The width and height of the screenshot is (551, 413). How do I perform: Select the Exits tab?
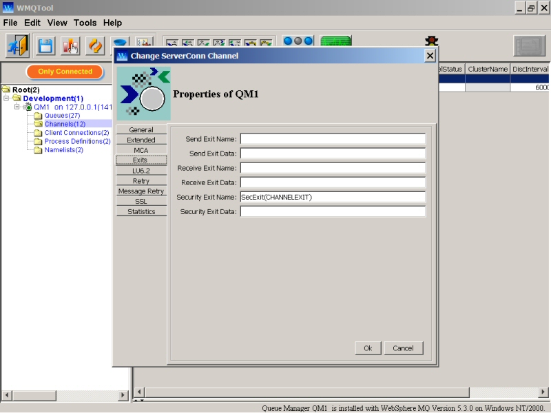[141, 160]
